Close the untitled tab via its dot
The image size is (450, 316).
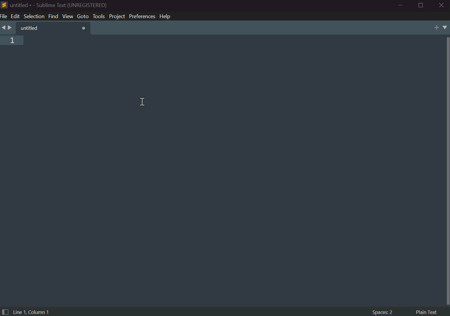click(84, 28)
